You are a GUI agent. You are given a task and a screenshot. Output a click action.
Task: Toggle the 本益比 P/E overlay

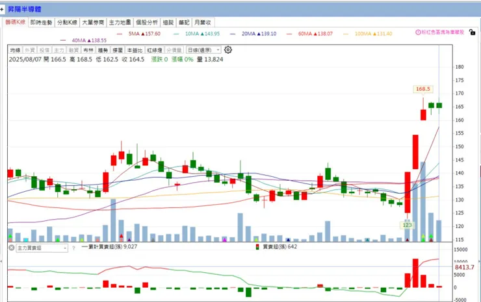coord(135,50)
